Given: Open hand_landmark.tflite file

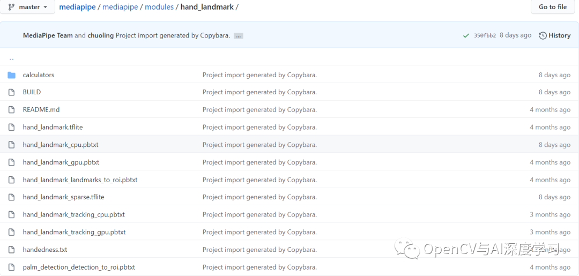Looking at the screenshot, I should click(53, 128).
